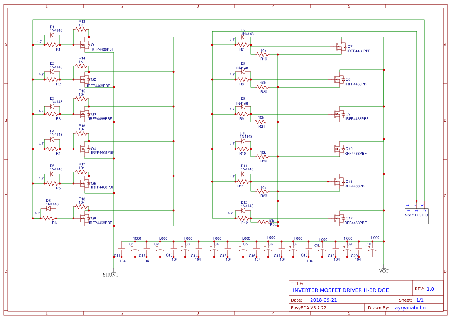Click the 1000 value above C1
451x319 pixels.
tap(137, 238)
